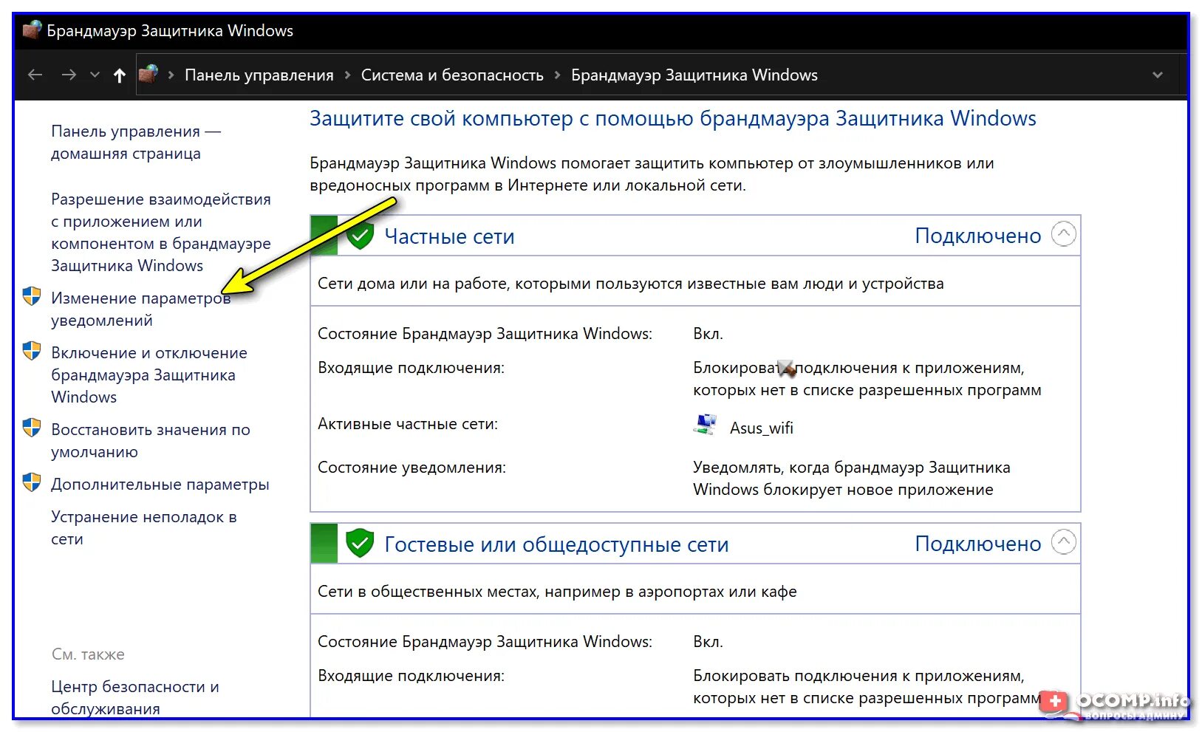Open chevron after Система и безопасность
This screenshot has width=1202, height=732.
(557, 75)
